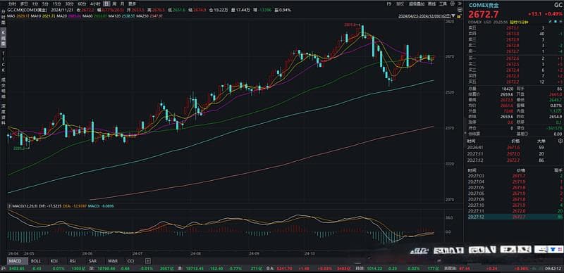Image resolution: width=564 pixels, height=273 pixels.
Task: Click the +0.49% change percentage
Action: pyautogui.click(x=554, y=14)
